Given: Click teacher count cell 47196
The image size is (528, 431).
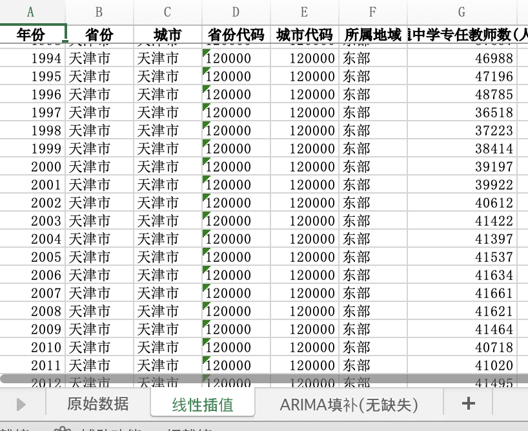Looking at the screenshot, I should point(462,76).
